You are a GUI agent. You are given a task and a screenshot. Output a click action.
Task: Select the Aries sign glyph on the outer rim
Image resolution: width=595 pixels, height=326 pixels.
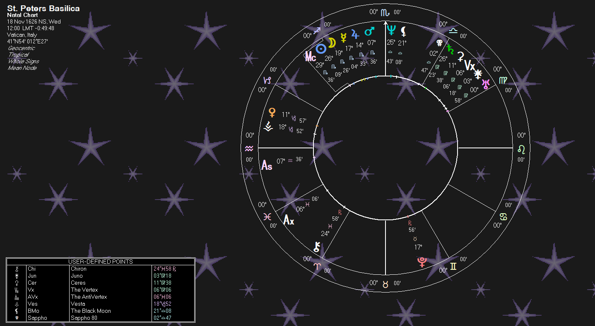(x=318, y=266)
